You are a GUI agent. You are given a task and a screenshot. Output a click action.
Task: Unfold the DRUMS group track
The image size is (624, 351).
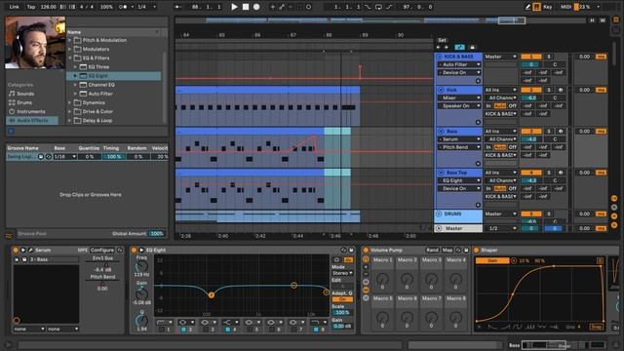click(439, 214)
